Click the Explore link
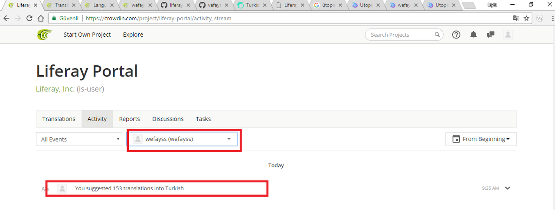 click(x=133, y=35)
